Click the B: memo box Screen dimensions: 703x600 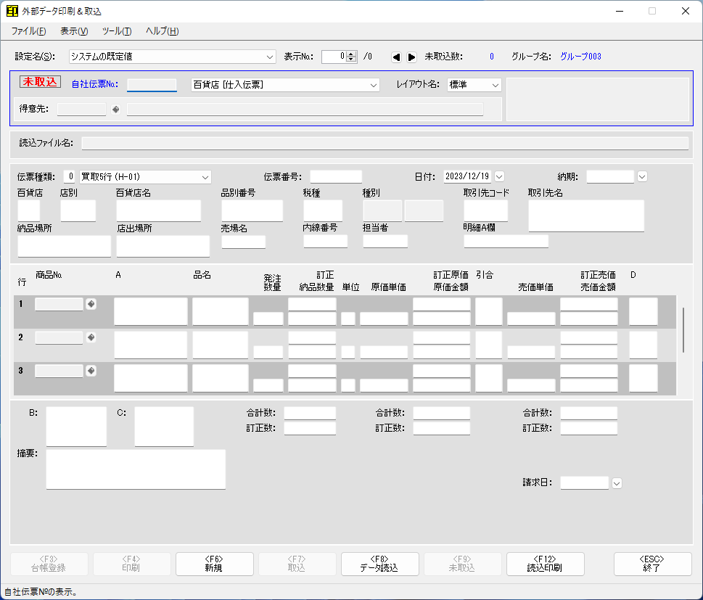tap(76, 427)
